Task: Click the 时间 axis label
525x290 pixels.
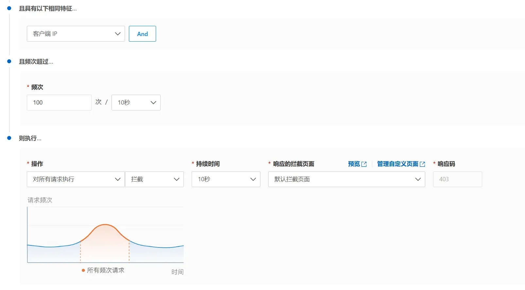Action: pos(178,272)
